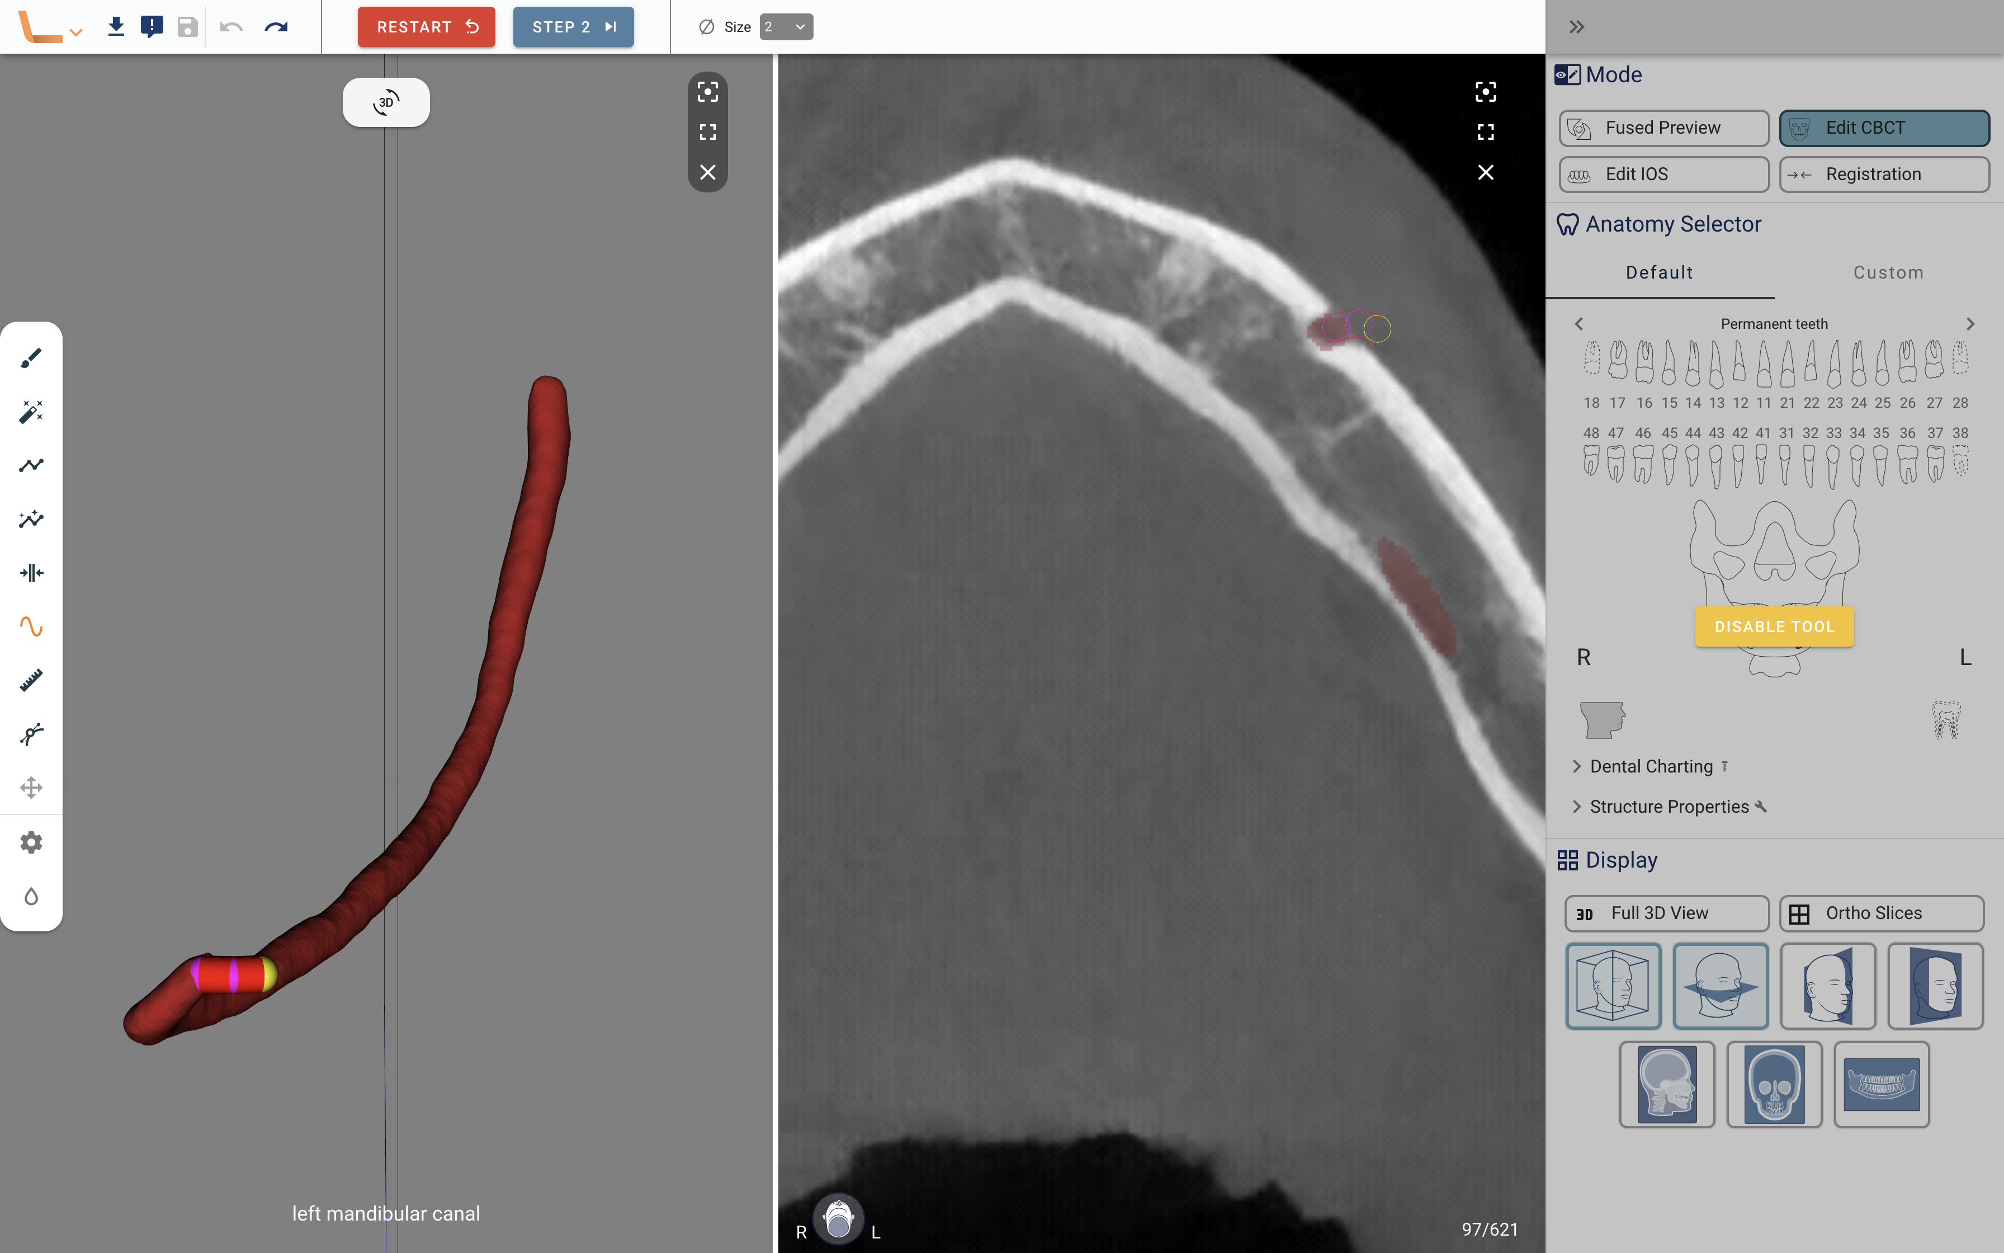Select the ruler measurement tool
Image resolution: width=2004 pixels, height=1253 pixels.
click(31, 680)
